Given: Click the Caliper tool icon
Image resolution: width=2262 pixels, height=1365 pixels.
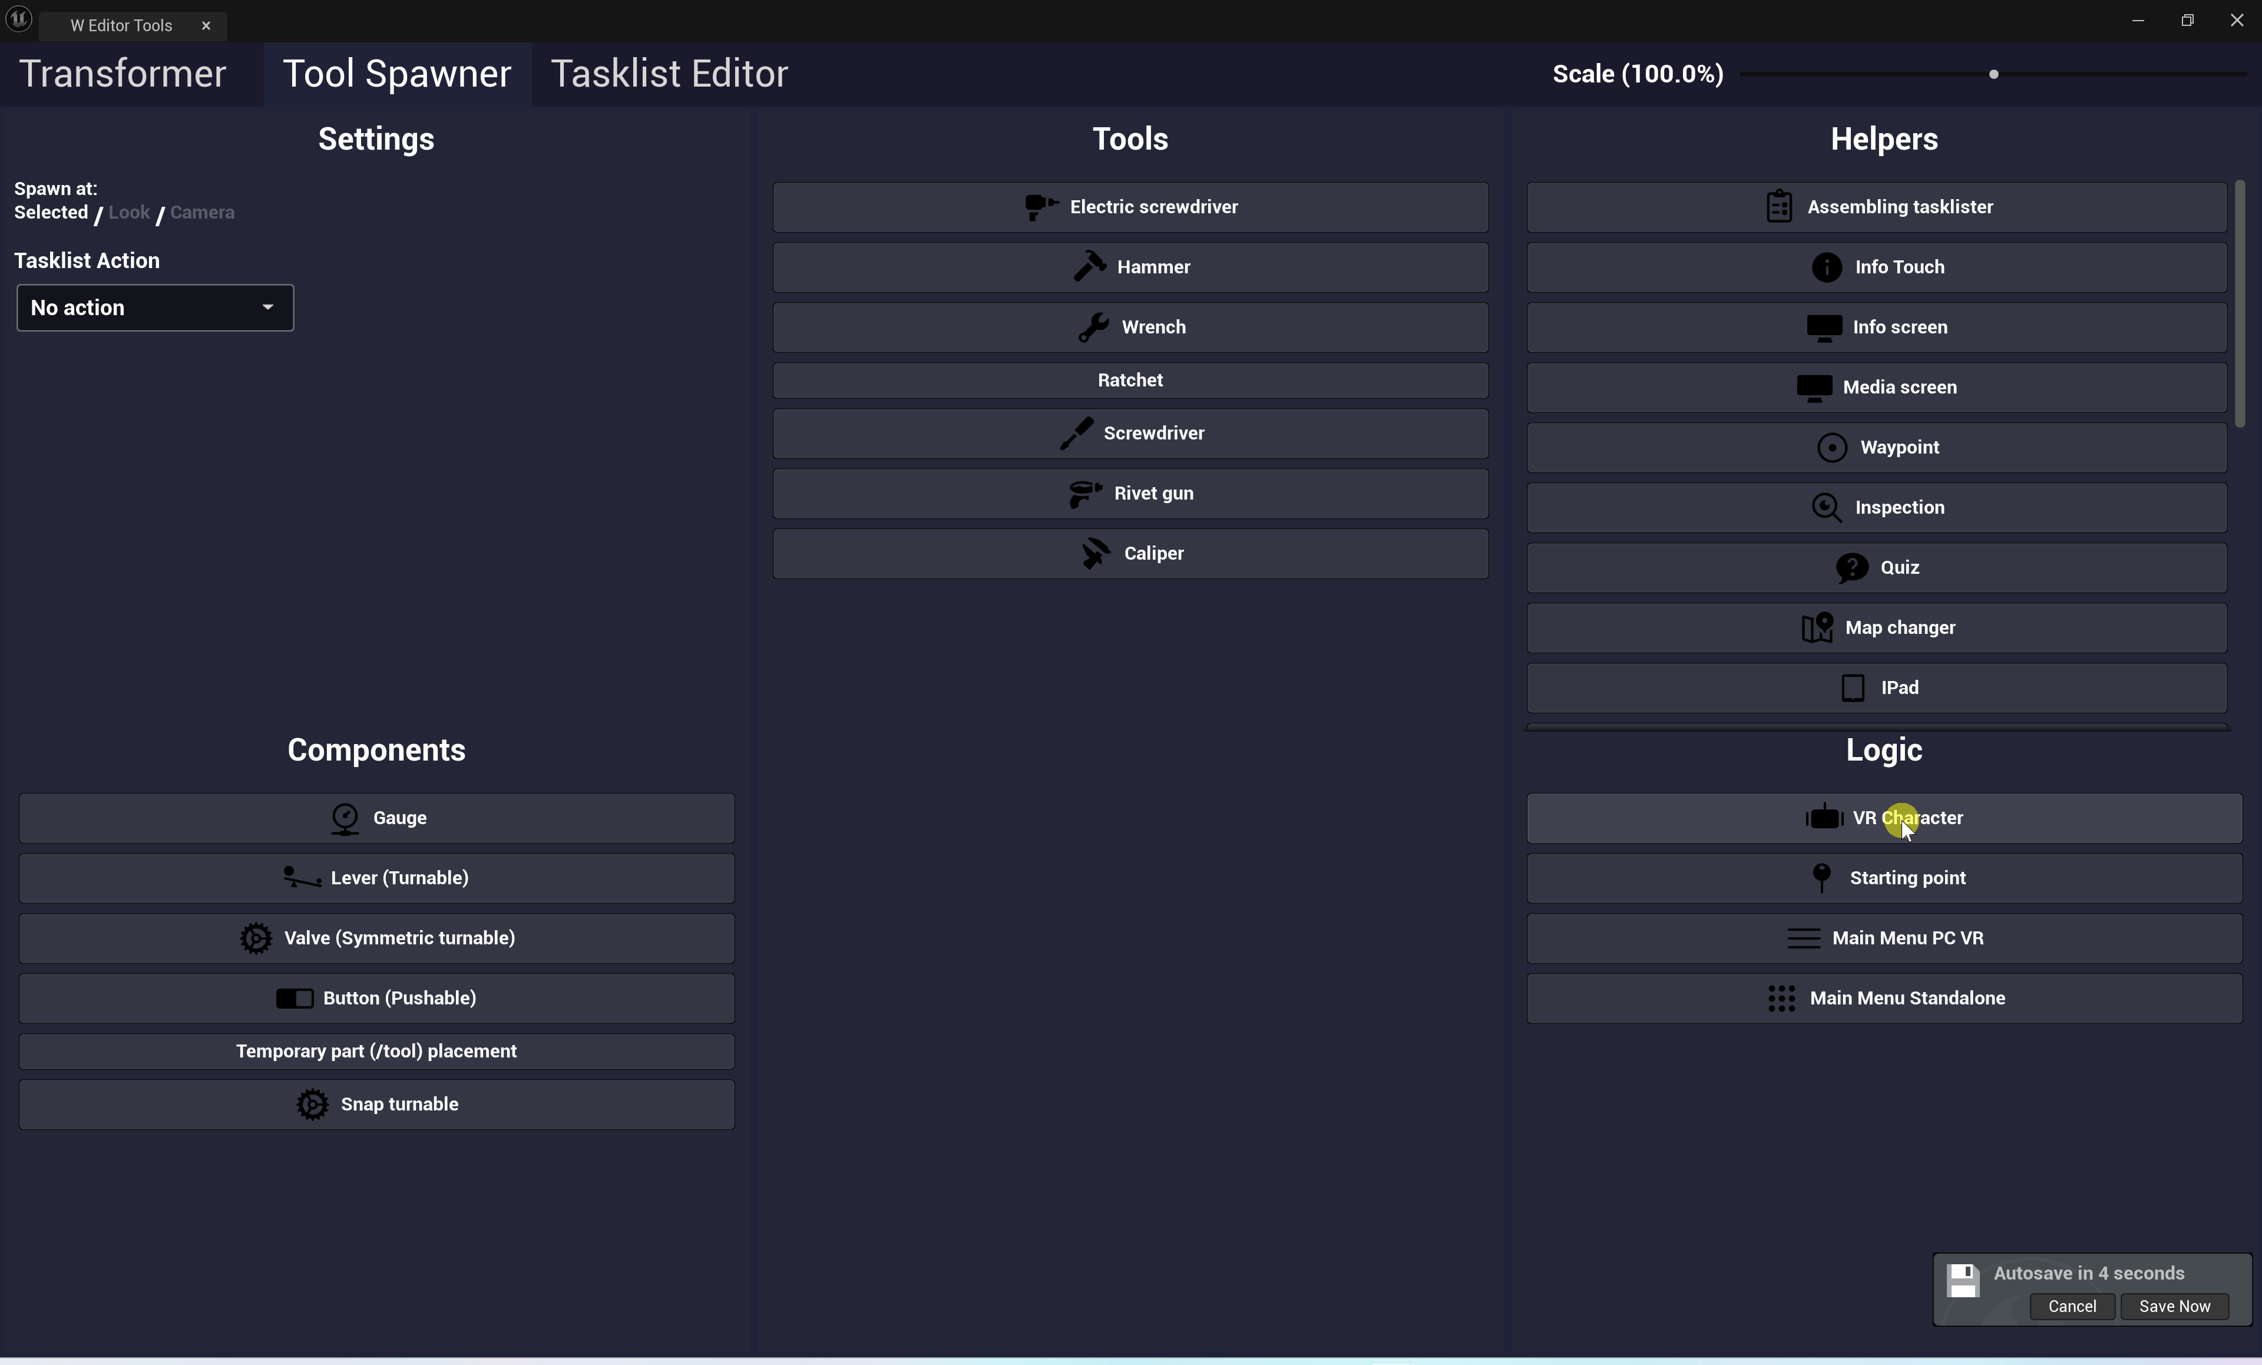Looking at the screenshot, I should 1095,553.
